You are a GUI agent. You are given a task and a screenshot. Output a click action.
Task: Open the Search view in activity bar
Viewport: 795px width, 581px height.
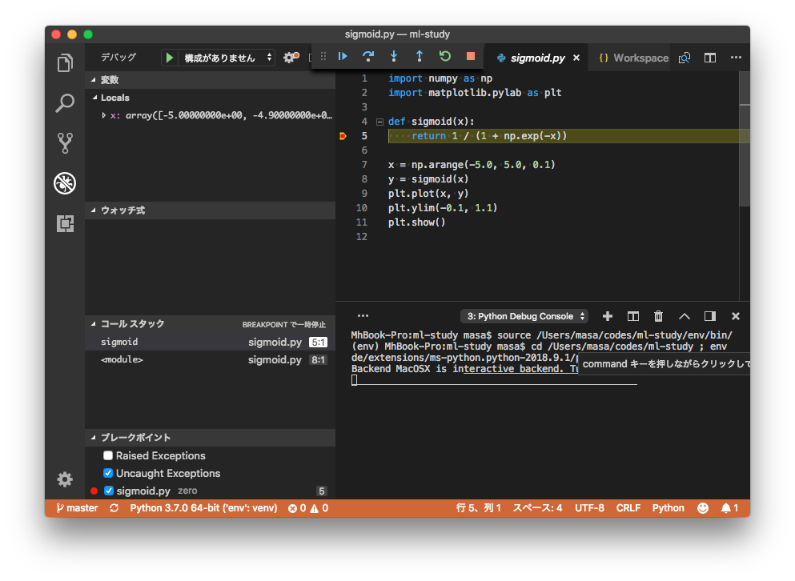(x=65, y=103)
